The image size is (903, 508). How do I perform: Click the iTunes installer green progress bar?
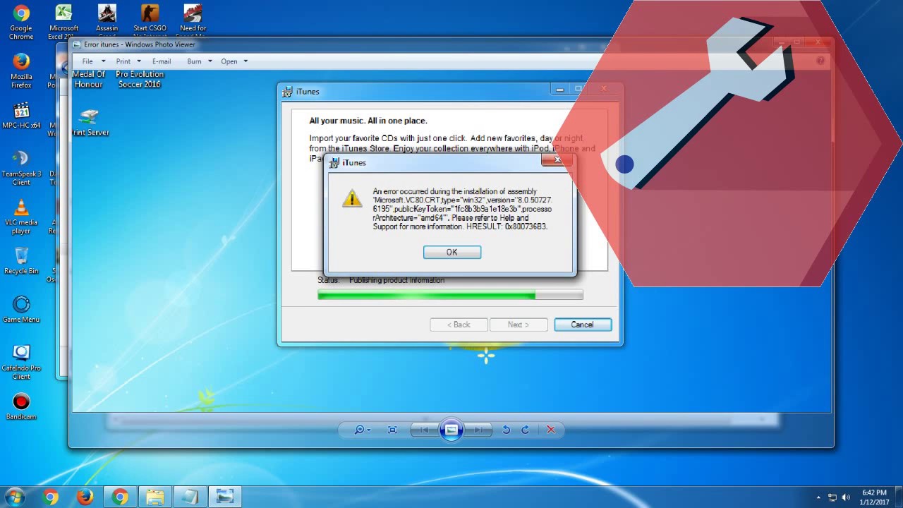pyautogui.click(x=450, y=294)
